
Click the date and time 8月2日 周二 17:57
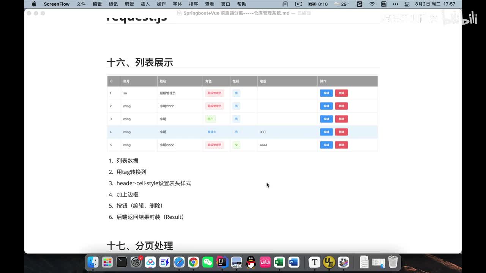pos(435,4)
